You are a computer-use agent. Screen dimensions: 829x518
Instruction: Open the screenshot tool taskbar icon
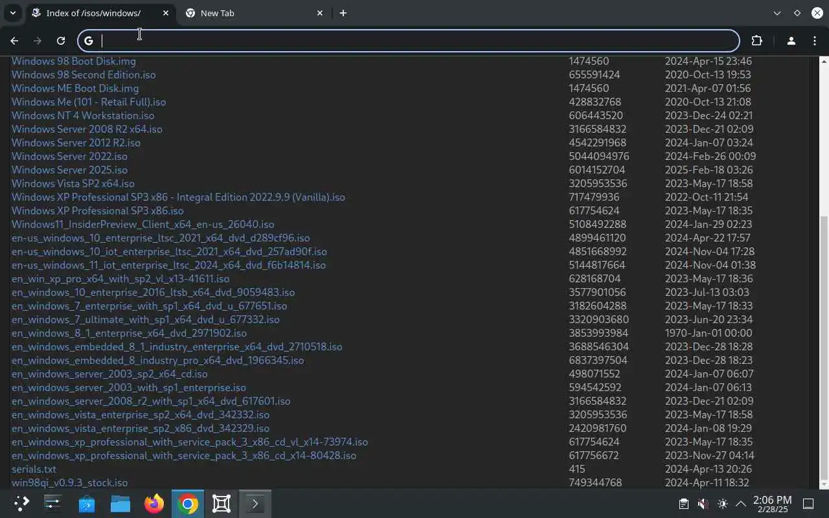pyautogui.click(x=221, y=504)
